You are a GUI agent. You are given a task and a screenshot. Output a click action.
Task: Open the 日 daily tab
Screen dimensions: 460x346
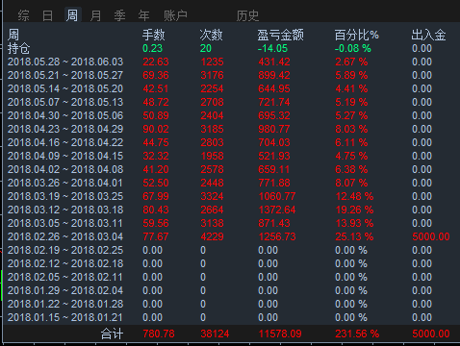(x=47, y=15)
